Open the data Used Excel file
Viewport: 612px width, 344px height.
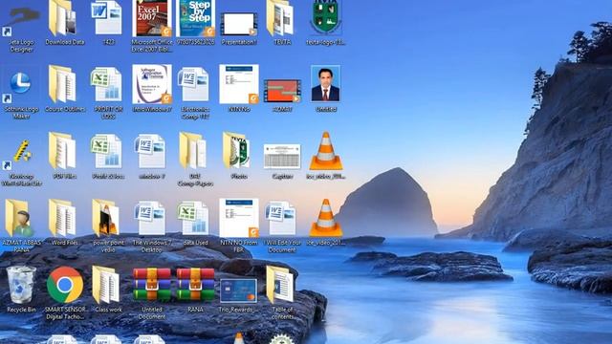195,223
